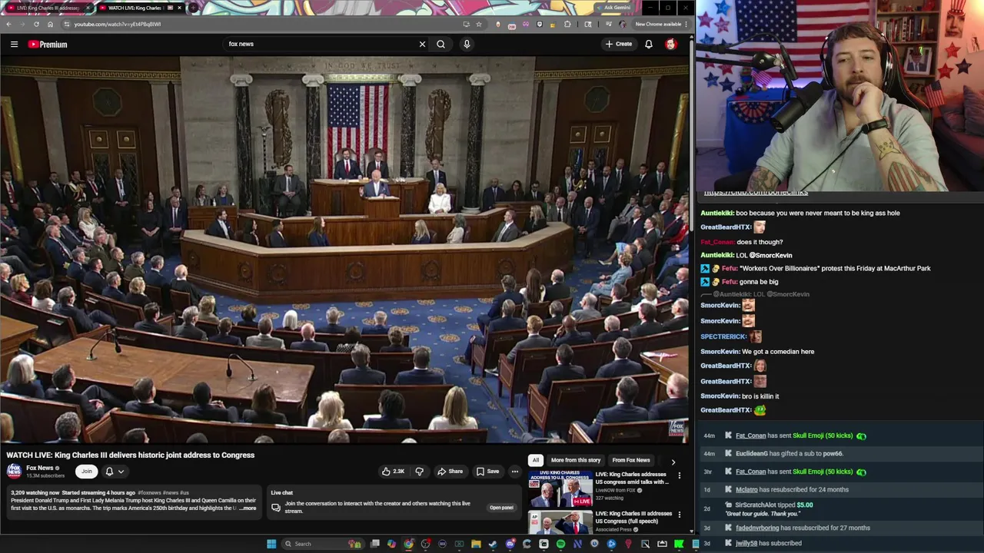Bookmark this page with the star
The image size is (984, 553).
(x=479, y=24)
